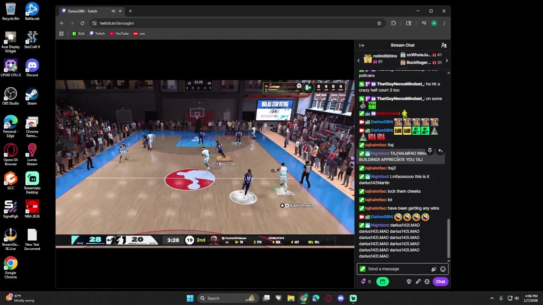Screen dimensions: 543x305
Task: Open Streamlabs Desktop shortcut
Action: (x=32, y=183)
